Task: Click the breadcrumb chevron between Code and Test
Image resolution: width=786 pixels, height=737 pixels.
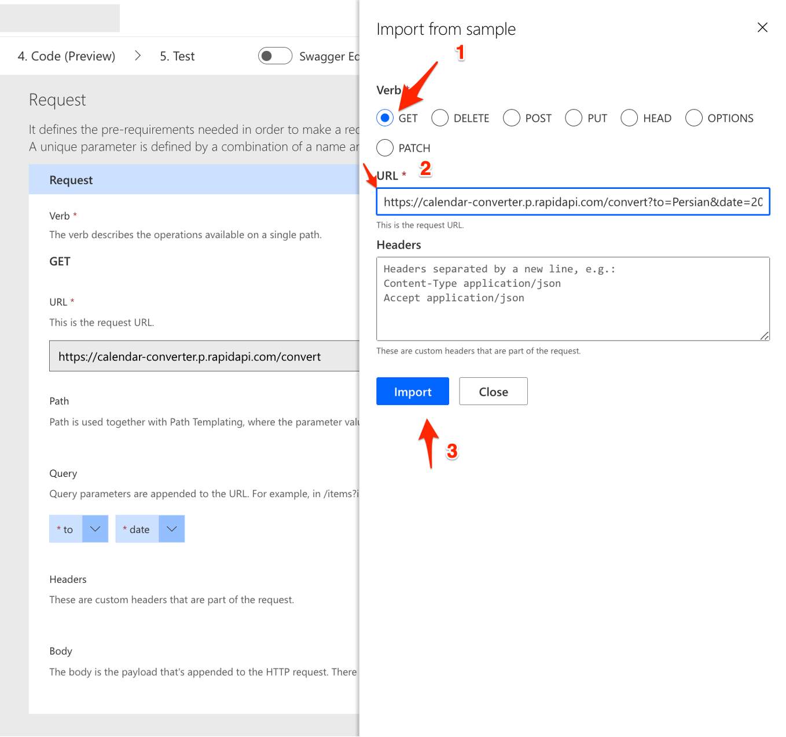Action: click(x=138, y=56)
